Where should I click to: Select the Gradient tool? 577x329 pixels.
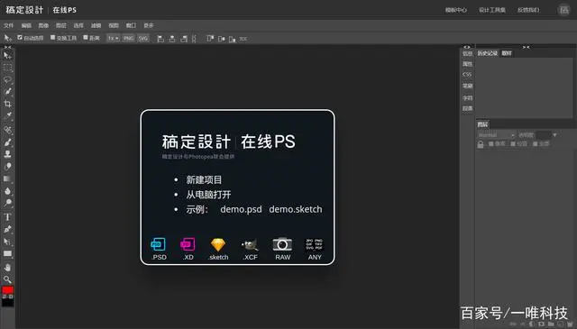tap(7, 178)
